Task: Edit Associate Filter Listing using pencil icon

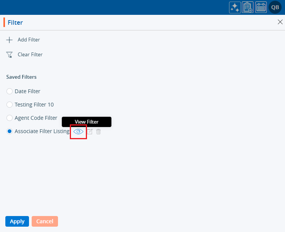Action: (90, 132)
